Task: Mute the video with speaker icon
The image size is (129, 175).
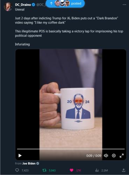Action: pos(106,155)
